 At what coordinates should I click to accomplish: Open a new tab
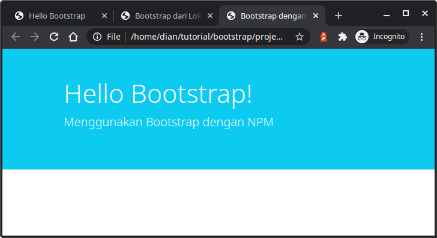coord(339,16)
